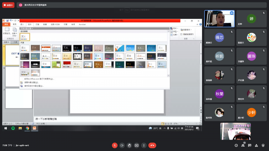Click the meeting details info icon
The height and width of the screenshot is (151, 269).
pyautogui.click(x=236, y=145)
